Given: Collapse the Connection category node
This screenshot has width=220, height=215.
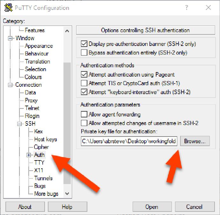Looking at the screenshot, I should tap(10, 85).
